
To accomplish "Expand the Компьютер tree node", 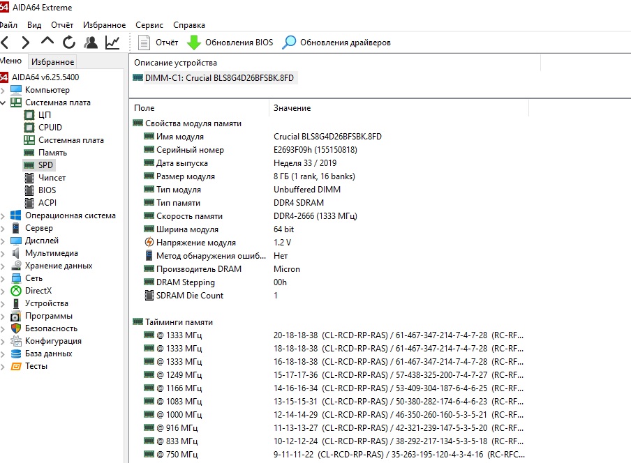I will 3,90.
